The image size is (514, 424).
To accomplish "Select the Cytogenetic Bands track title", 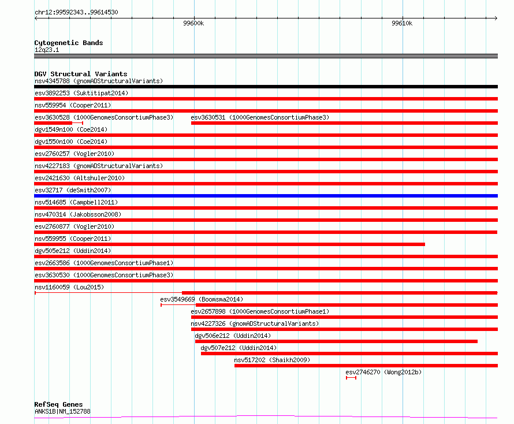I will pos(69,43).
